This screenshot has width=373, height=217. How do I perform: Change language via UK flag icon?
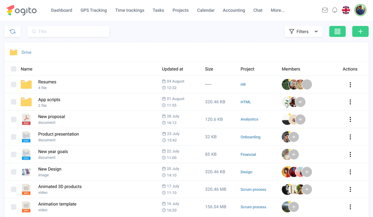[346, 10]
